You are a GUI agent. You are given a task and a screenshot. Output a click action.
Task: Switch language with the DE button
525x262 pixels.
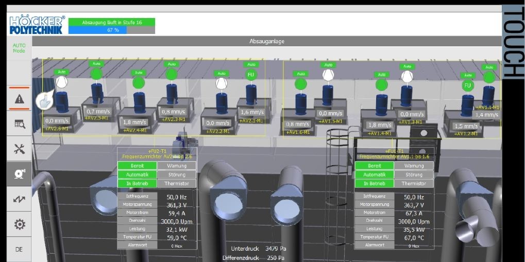click(x=19, y=249)
